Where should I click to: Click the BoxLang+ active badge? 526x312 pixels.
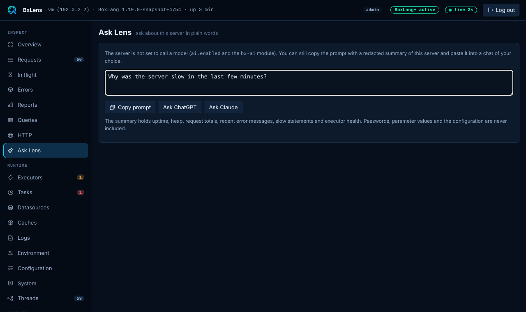click(x=415, y=10)
